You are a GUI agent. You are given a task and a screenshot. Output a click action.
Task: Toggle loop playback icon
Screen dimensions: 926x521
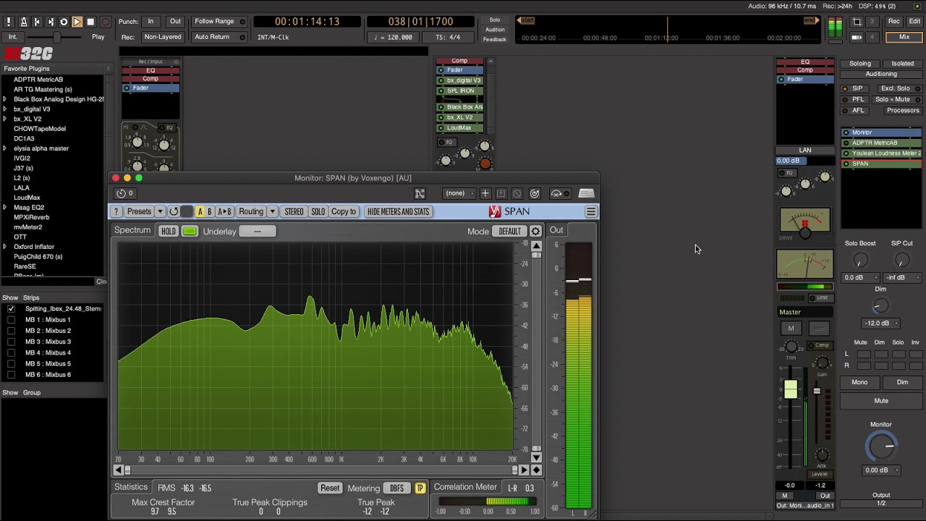click(64, 22)
